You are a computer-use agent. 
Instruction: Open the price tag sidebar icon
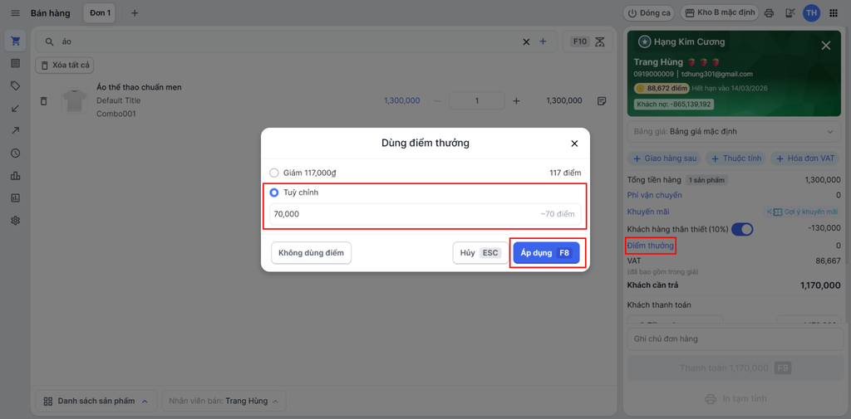click(x=15, y=85)
